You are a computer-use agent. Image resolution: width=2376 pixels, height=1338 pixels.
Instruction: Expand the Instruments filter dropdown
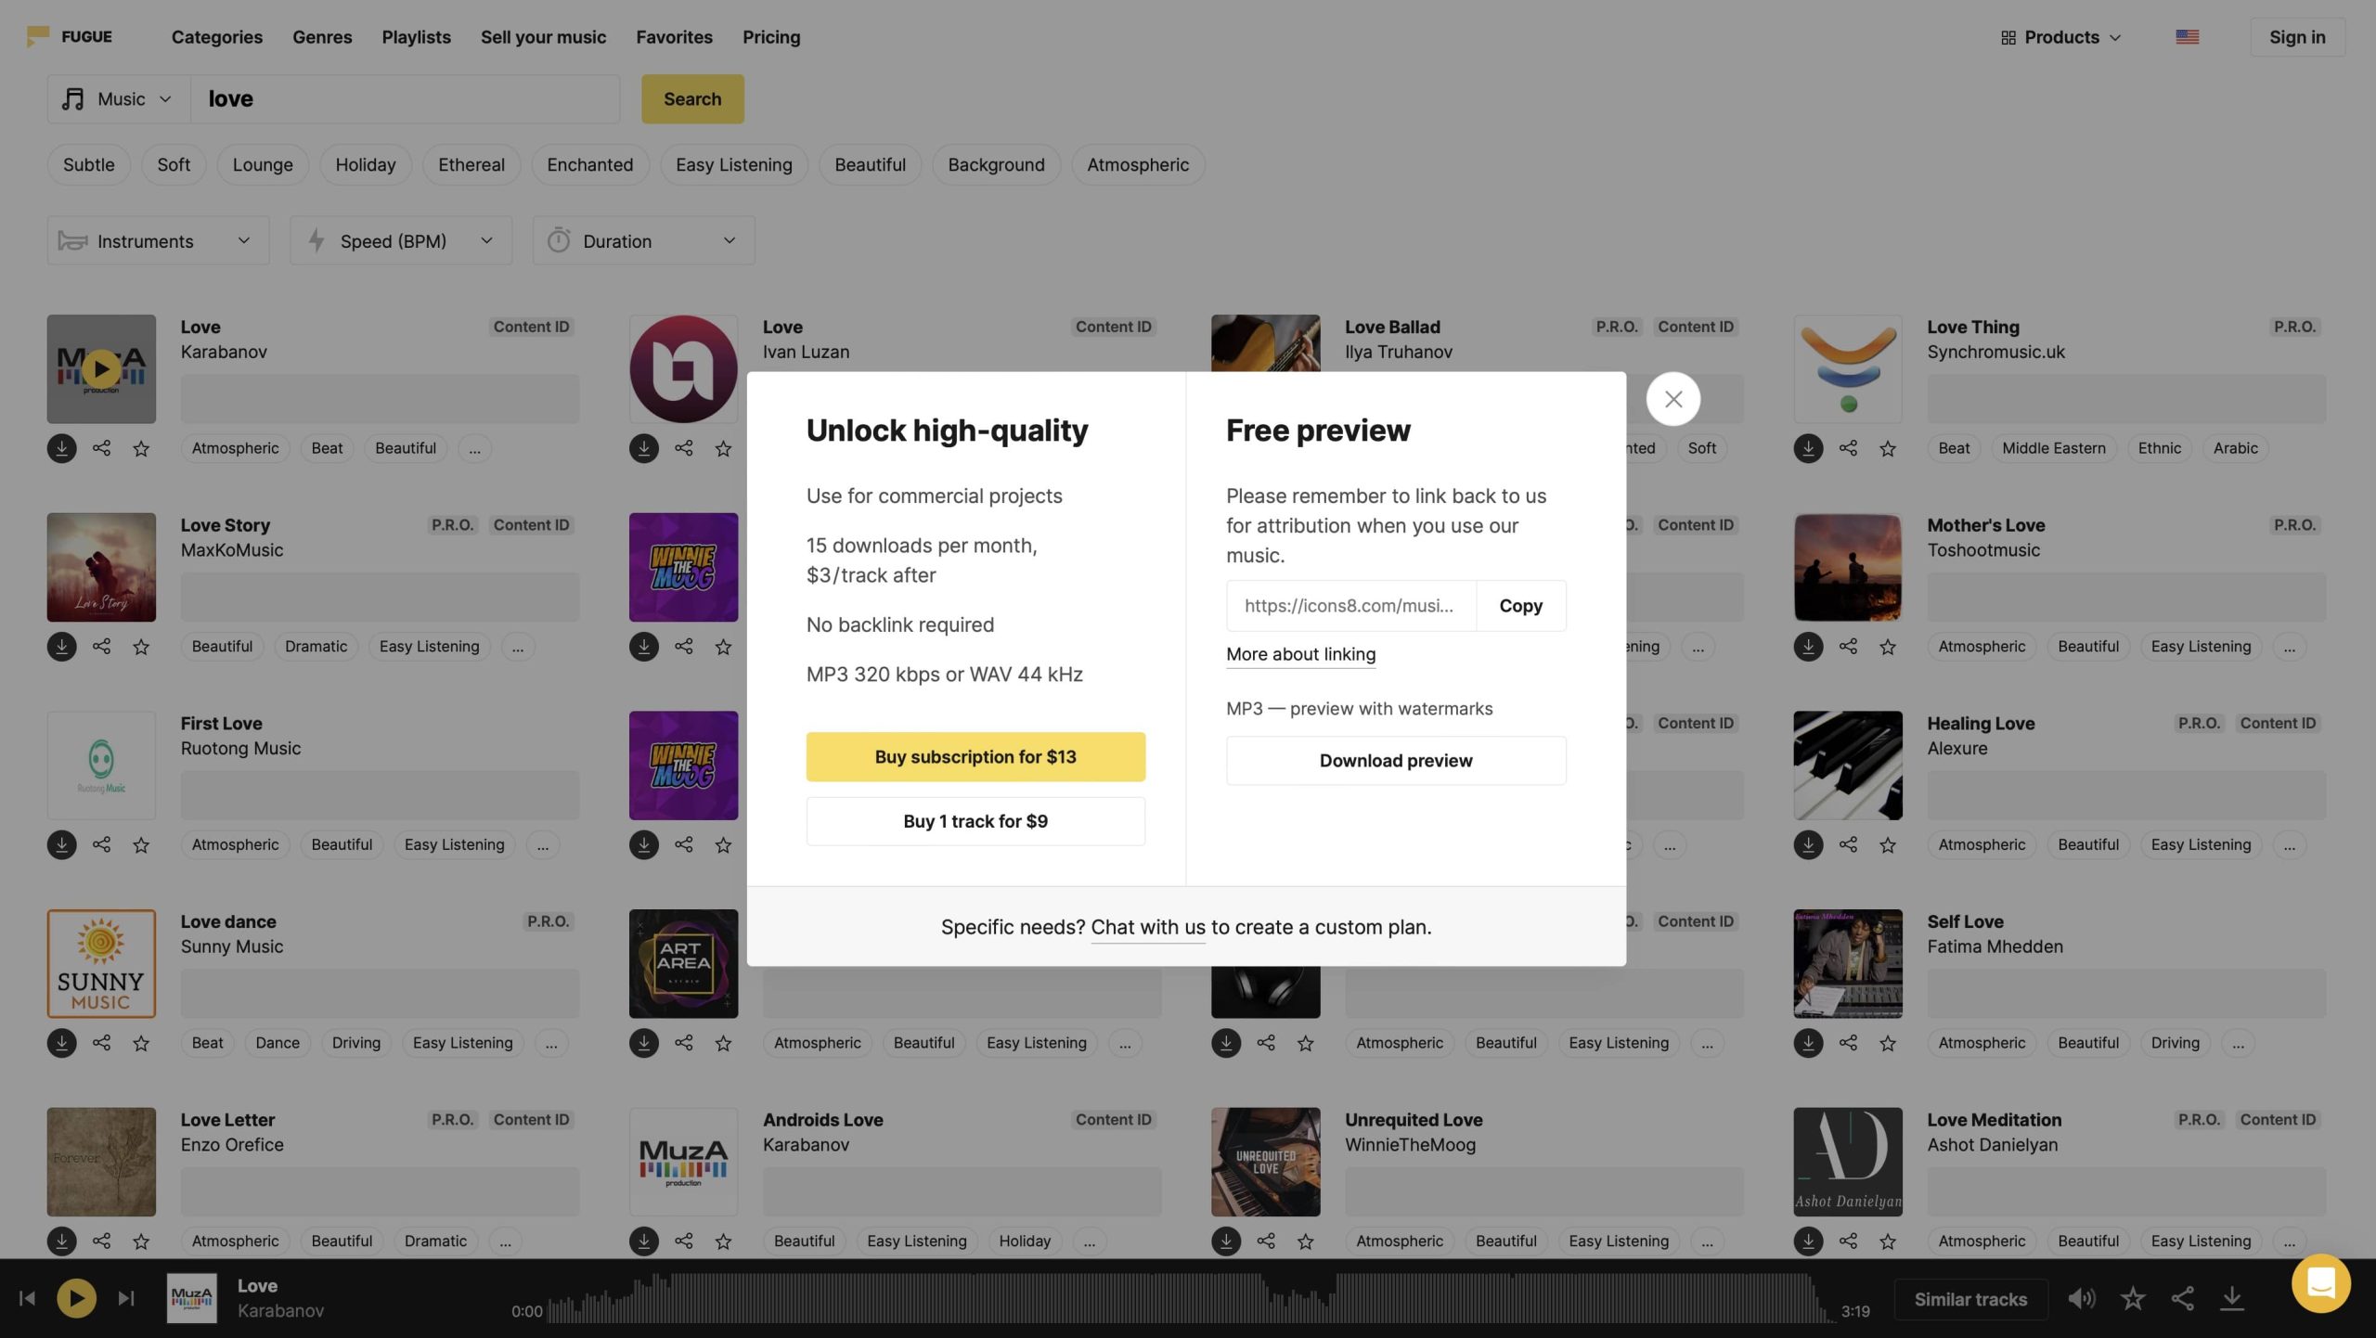click(x=158, y=241)
